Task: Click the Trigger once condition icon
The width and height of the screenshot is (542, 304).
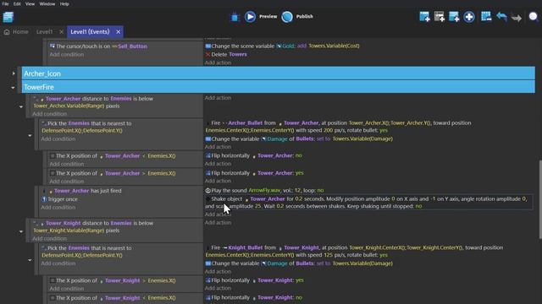Action: click(44, 199)
